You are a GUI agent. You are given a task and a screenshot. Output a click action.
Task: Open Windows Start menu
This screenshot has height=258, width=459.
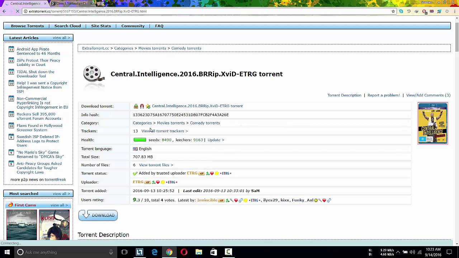7,252
